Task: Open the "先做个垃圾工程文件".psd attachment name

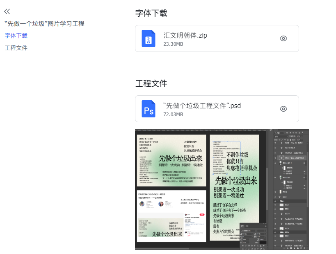Action: tap(201, 106)
